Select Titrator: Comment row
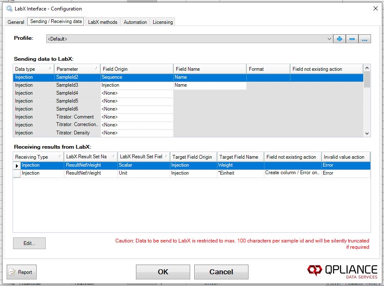 pos(188,117)
